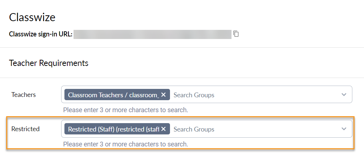Select the Restricted (Staff) chip text
Screen dimensions: 364x153
click(x=114, y=129)
